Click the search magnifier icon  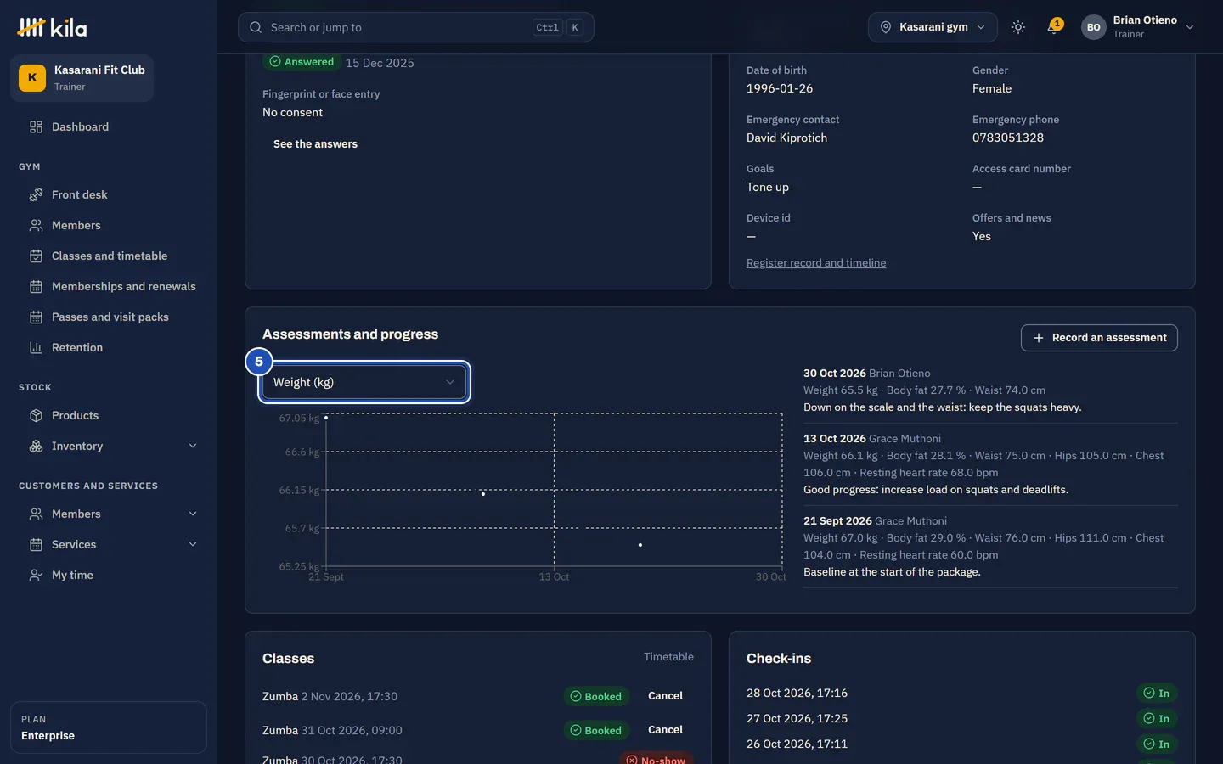256,27
